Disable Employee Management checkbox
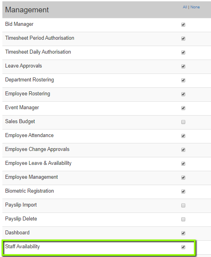 click(183, 178)
